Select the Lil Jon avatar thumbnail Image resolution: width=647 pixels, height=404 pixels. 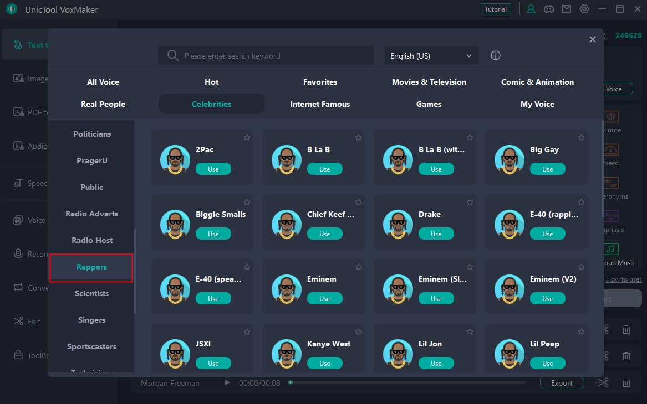pyautogui.click(x=398, y=354)
